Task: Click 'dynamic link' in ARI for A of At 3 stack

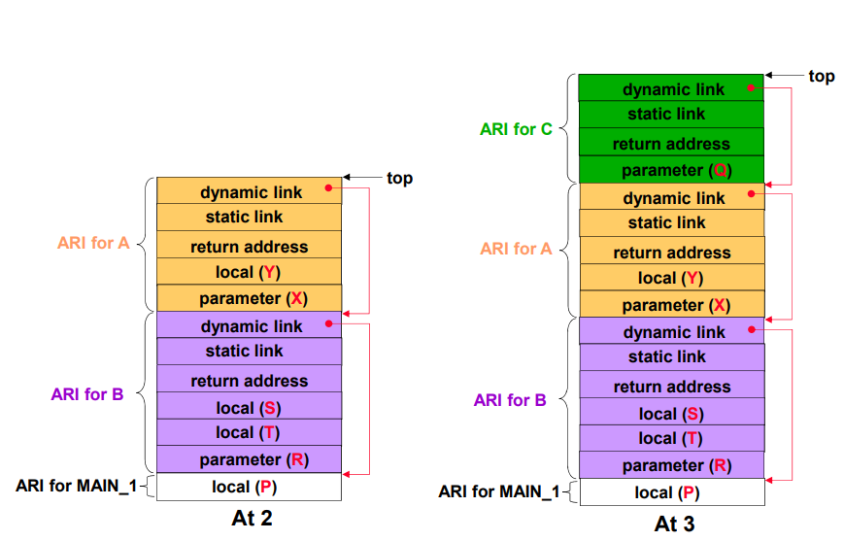Action: coord(672,196)
